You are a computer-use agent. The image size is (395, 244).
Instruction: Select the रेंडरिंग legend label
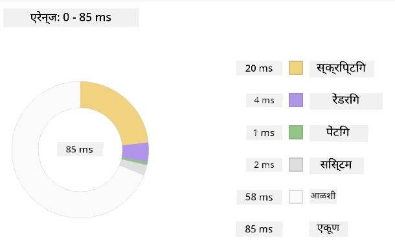346,101
